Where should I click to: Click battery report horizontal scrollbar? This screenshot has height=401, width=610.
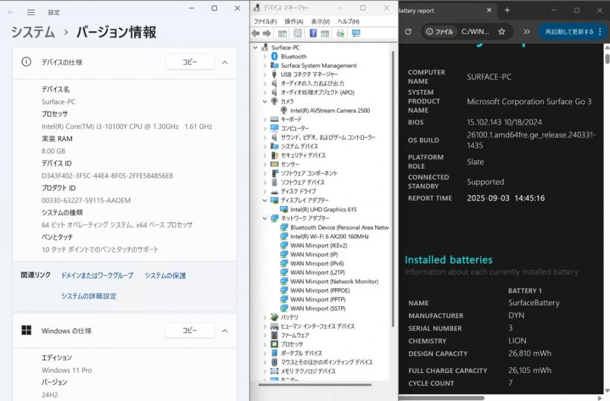(x=442, y=398)
